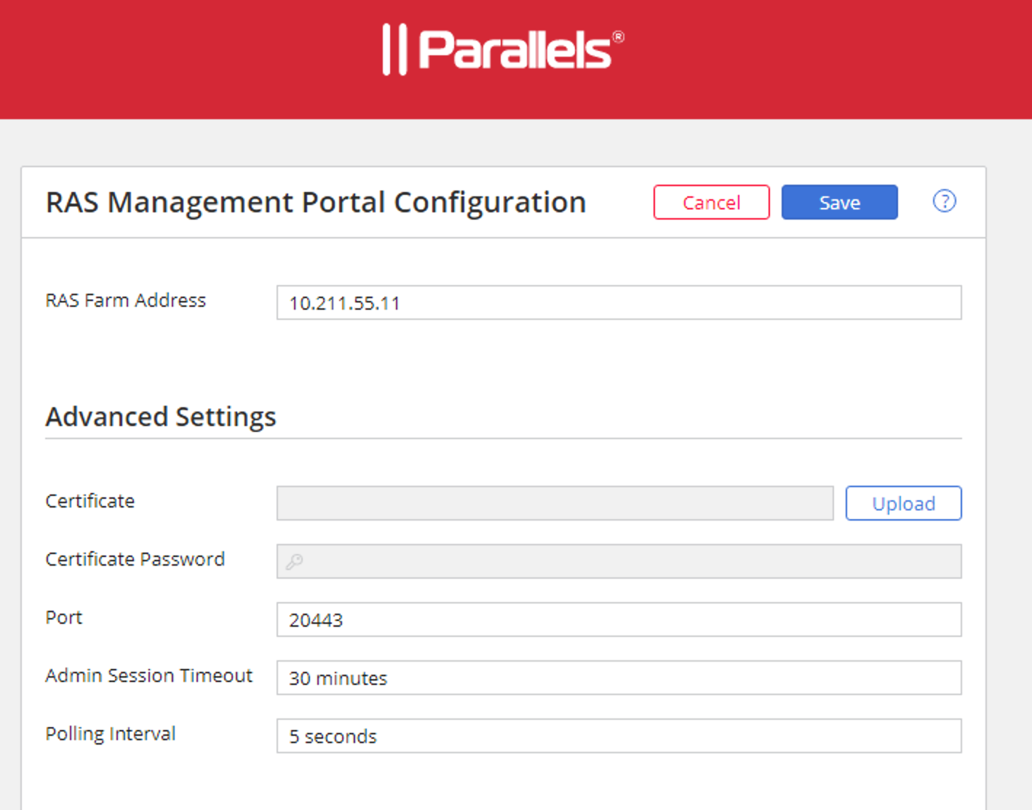Image resolution: width=1032 pixels, height=810 pixels.
Task: Click the greyed-out Certificate text box
Action: point(555,503)
